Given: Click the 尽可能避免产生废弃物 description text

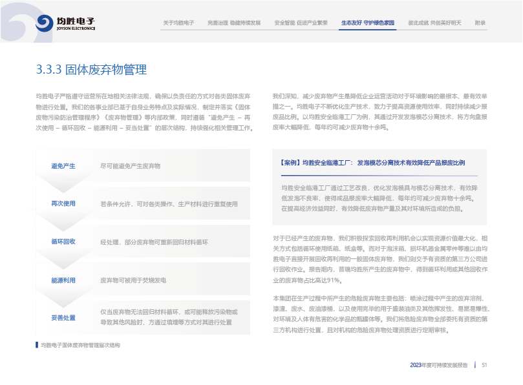Looking at the screenshot, I should point(130,166).
